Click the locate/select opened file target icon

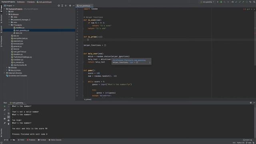coord(59,6)
